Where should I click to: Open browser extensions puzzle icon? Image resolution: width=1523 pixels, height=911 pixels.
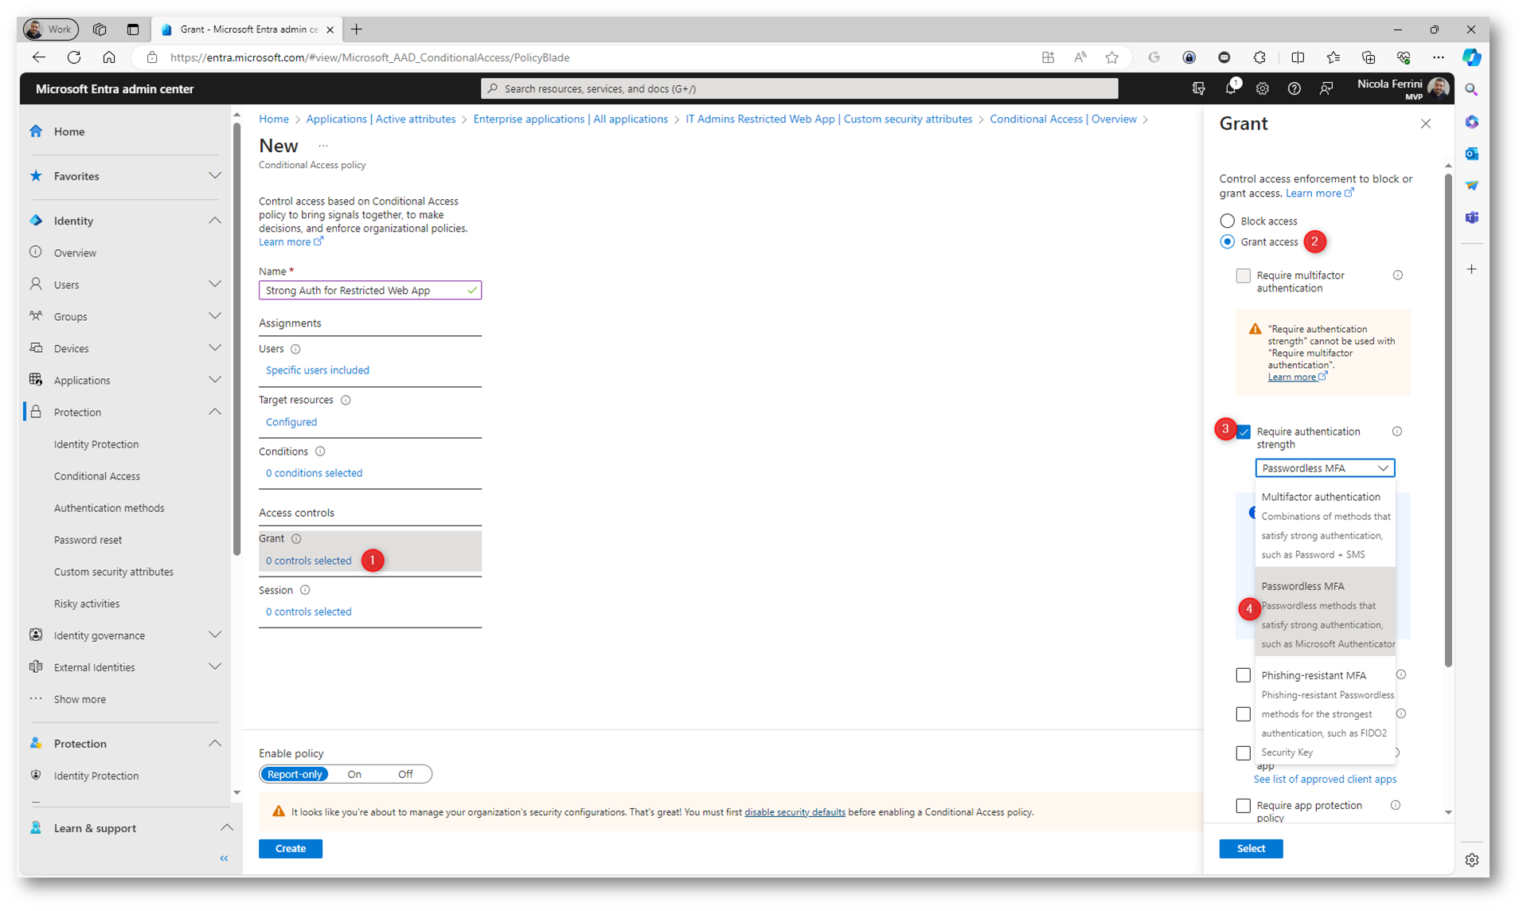pyautogui.click(x=1259, y=57)
